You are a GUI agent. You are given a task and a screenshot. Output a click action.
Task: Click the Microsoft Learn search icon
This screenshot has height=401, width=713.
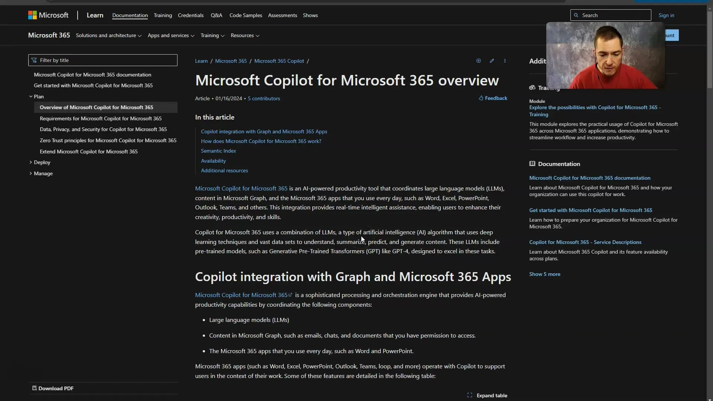[576, 15]
